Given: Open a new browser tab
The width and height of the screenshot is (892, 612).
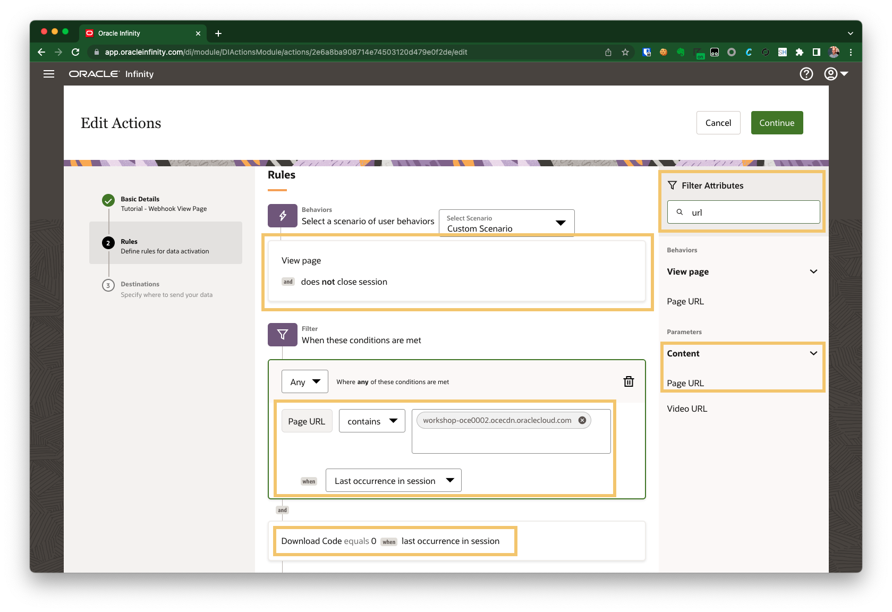Looking at the screenshot, I should tap(218, 33).
